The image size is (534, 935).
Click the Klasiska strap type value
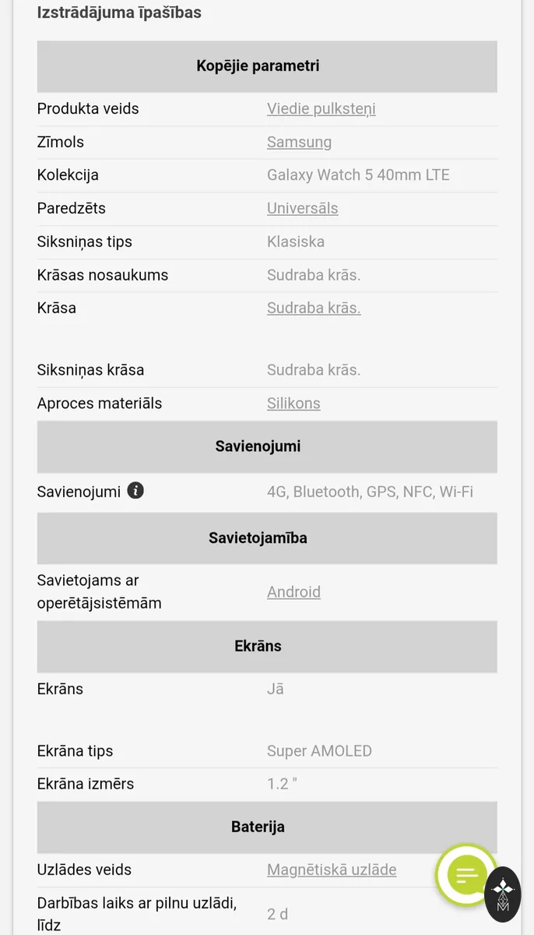coord(296,242)
